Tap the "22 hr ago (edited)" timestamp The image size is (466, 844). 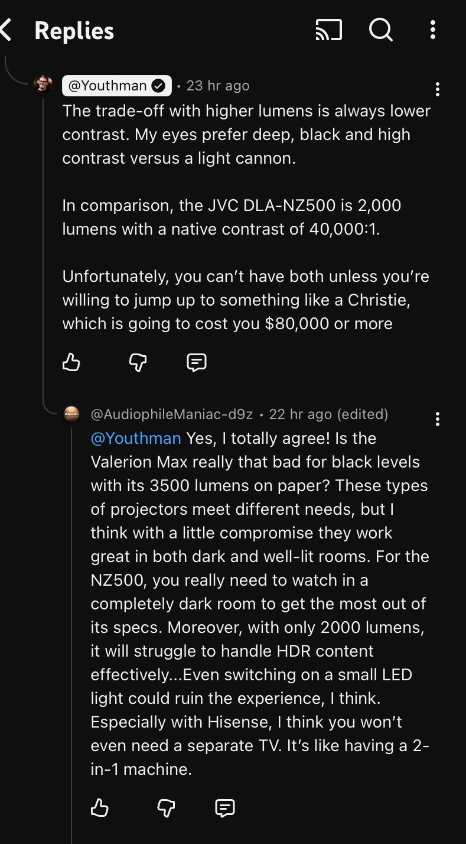(x=328, y=414)
